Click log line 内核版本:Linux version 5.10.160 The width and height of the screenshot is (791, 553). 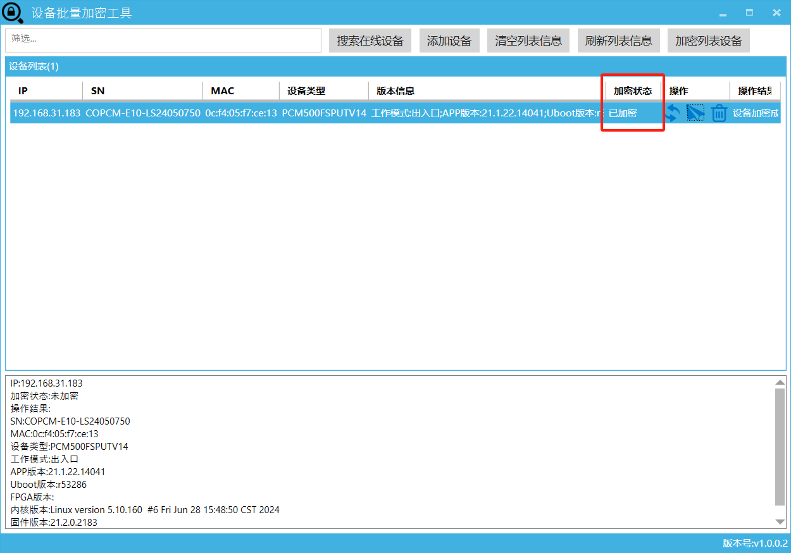tap(145, 510)
